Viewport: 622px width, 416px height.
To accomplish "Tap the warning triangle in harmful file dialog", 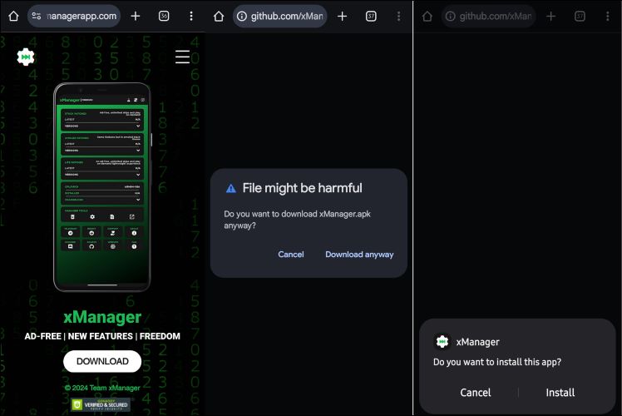I will click(231, 189).
